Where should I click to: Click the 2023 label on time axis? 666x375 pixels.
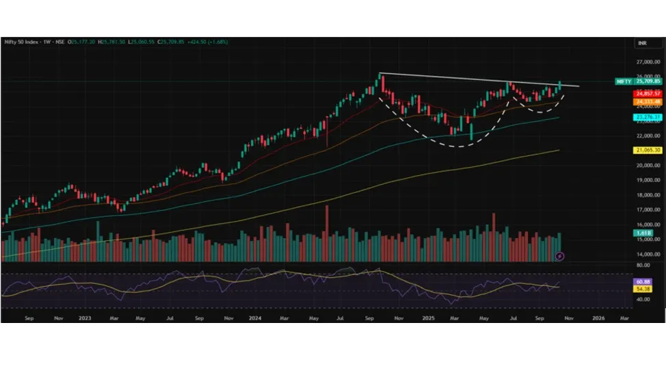coord(83,318)
